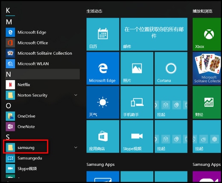Click the 挂起 tile beside Skype视频 tile
The image size is (222, 183).
click(171, 137)
